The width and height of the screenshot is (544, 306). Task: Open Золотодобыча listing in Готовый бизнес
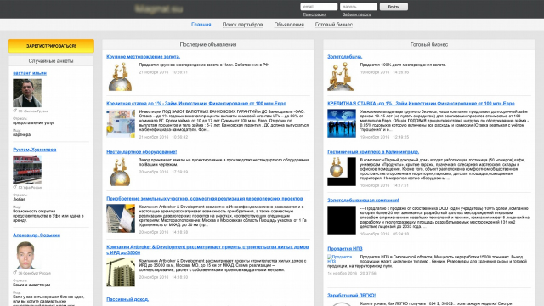[345, 57]
